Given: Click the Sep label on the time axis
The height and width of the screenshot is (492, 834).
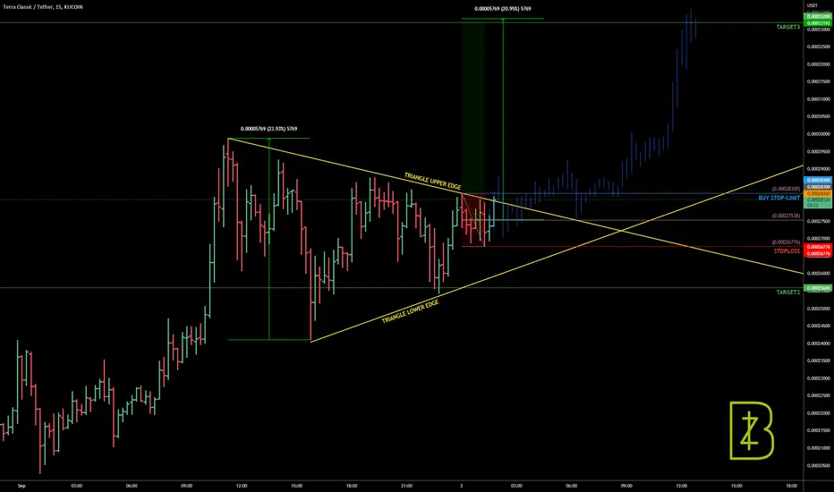Looking at the screenshot, I should [21, 486].
